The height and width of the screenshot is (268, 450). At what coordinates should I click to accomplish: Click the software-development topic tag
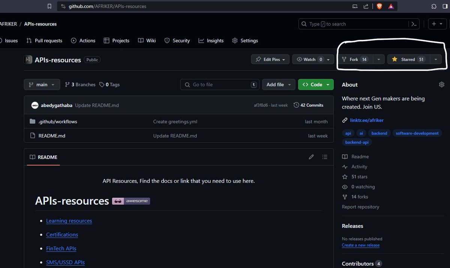point(417,133)
